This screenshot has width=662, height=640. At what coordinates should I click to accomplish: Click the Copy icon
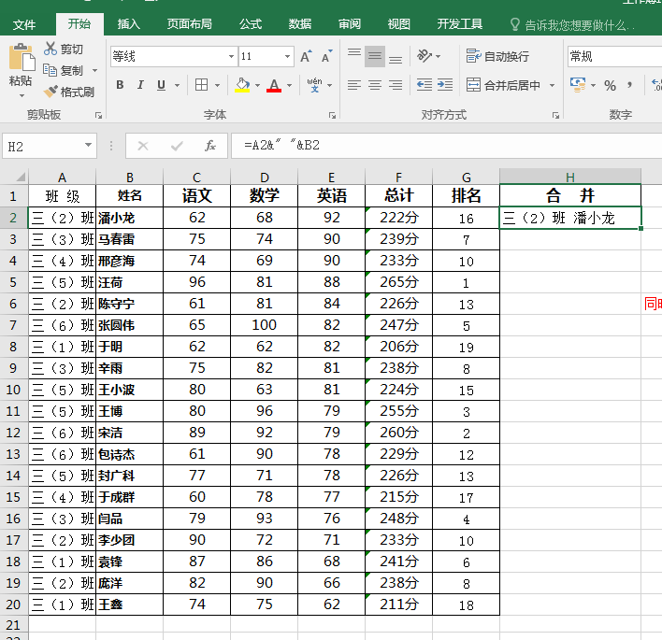coord(50,70)
